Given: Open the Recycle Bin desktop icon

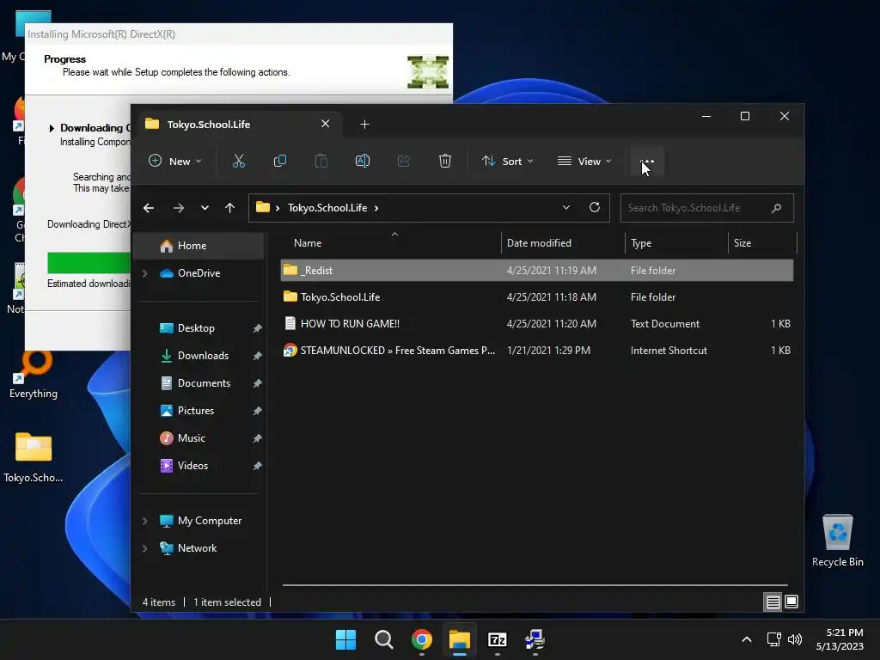Looking at the screenshot, I should click(x=837, y=541).
